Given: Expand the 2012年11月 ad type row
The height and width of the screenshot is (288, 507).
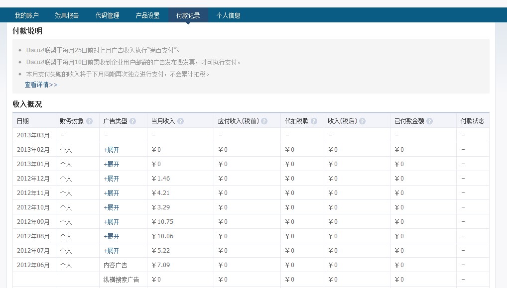Looking at the screenshot, I should 112,193.
